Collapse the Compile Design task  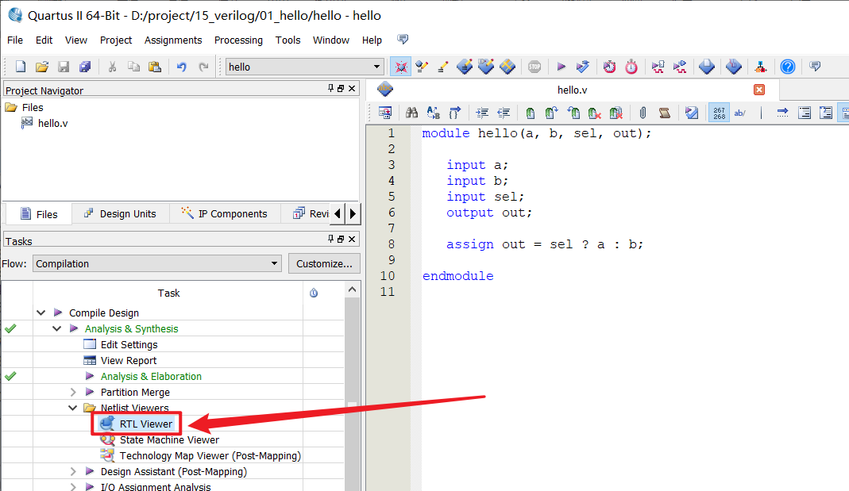coord(41,313)
